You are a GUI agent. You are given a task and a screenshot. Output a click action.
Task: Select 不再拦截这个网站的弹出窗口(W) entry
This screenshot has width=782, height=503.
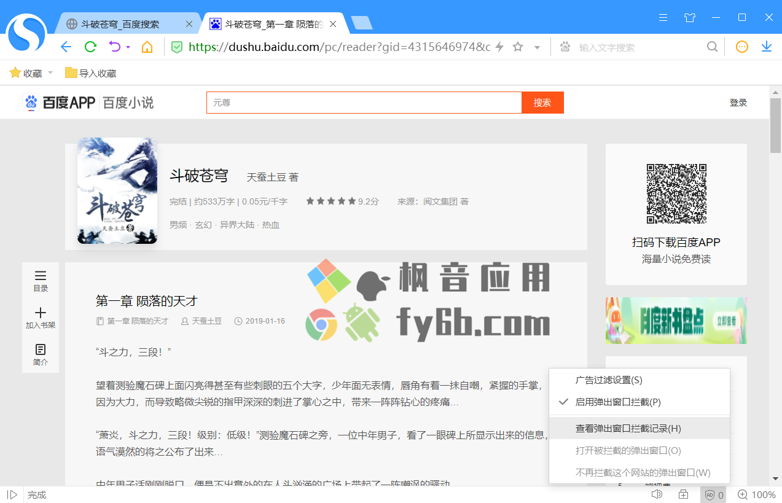(x=639, y=472)
